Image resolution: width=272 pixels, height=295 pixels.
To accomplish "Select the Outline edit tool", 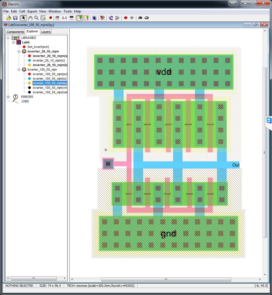I will click(x=42, y=18).
